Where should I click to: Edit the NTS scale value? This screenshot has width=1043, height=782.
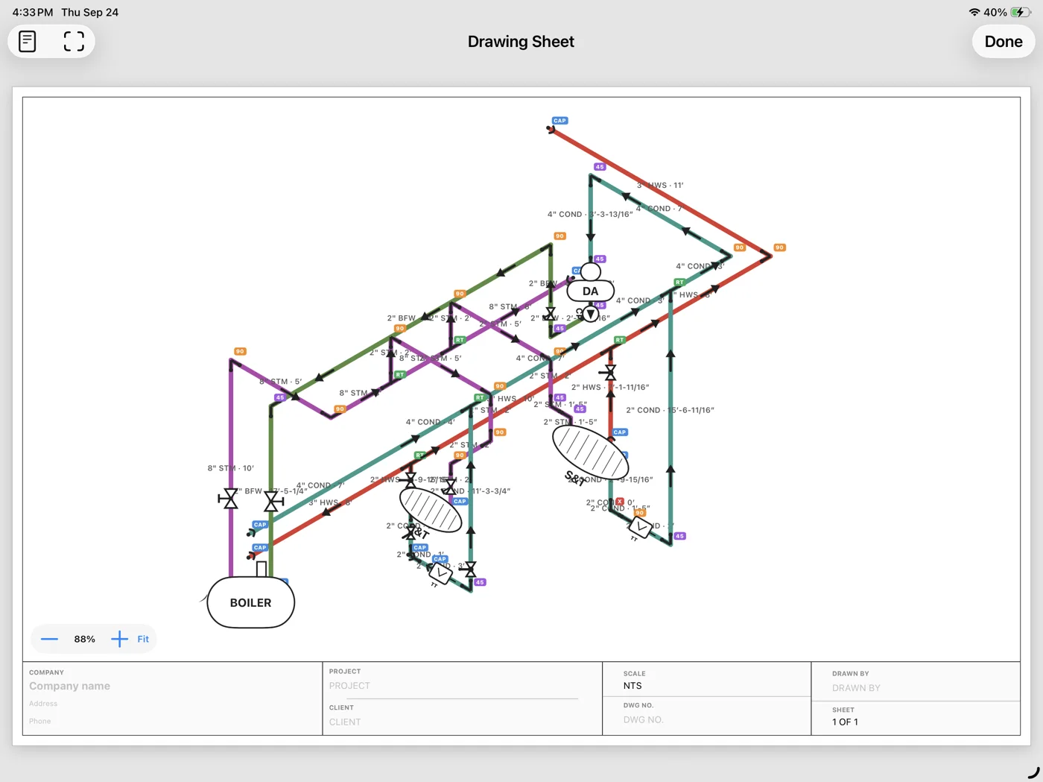point(633,686)
